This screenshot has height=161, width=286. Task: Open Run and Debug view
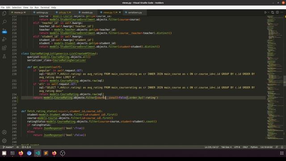click(4, 39)
